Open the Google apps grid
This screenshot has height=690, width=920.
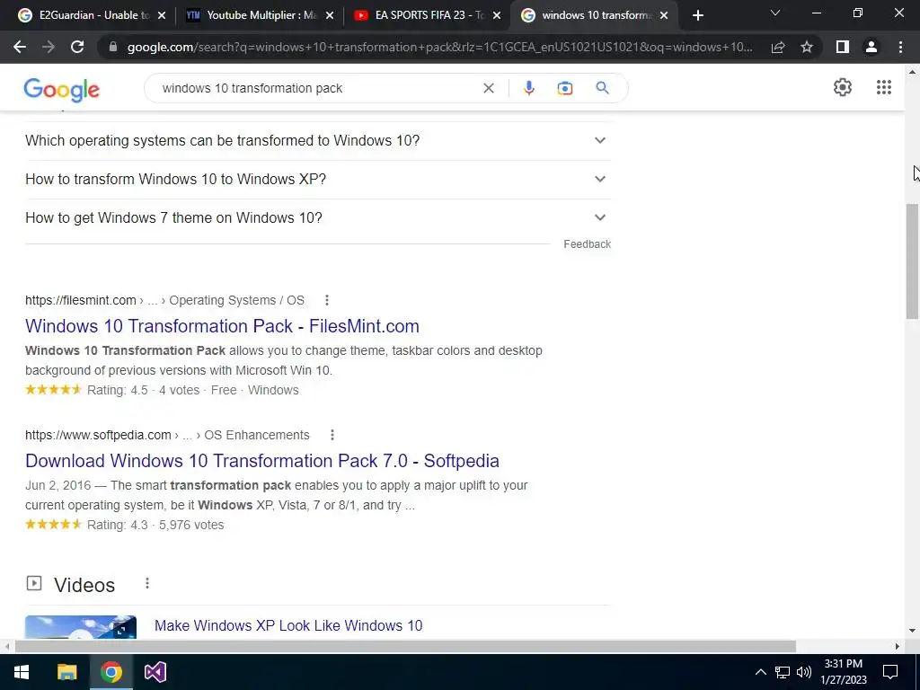pyautogui.click(x=884, y=87)
